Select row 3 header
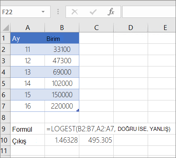The width and height of the screenshot is (176, 158). coord(5,61)
